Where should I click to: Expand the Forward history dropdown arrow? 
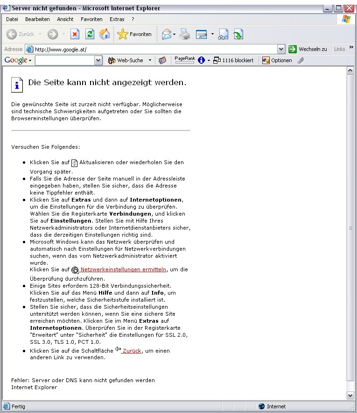pos(63,34)
